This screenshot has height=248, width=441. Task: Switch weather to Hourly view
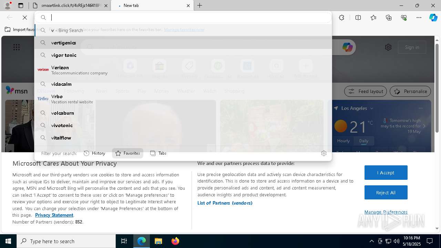tap(343, 141)
